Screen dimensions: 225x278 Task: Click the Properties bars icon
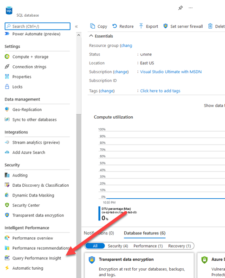pos(7,76)
